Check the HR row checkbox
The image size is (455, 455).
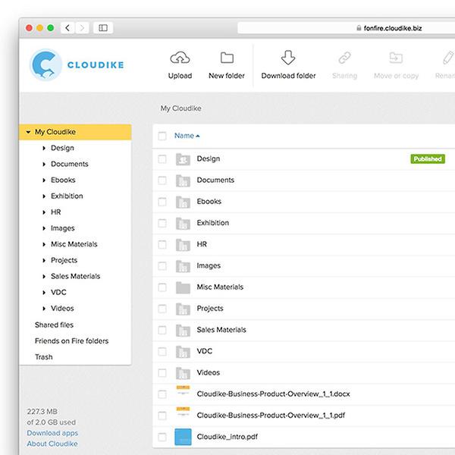162,245
